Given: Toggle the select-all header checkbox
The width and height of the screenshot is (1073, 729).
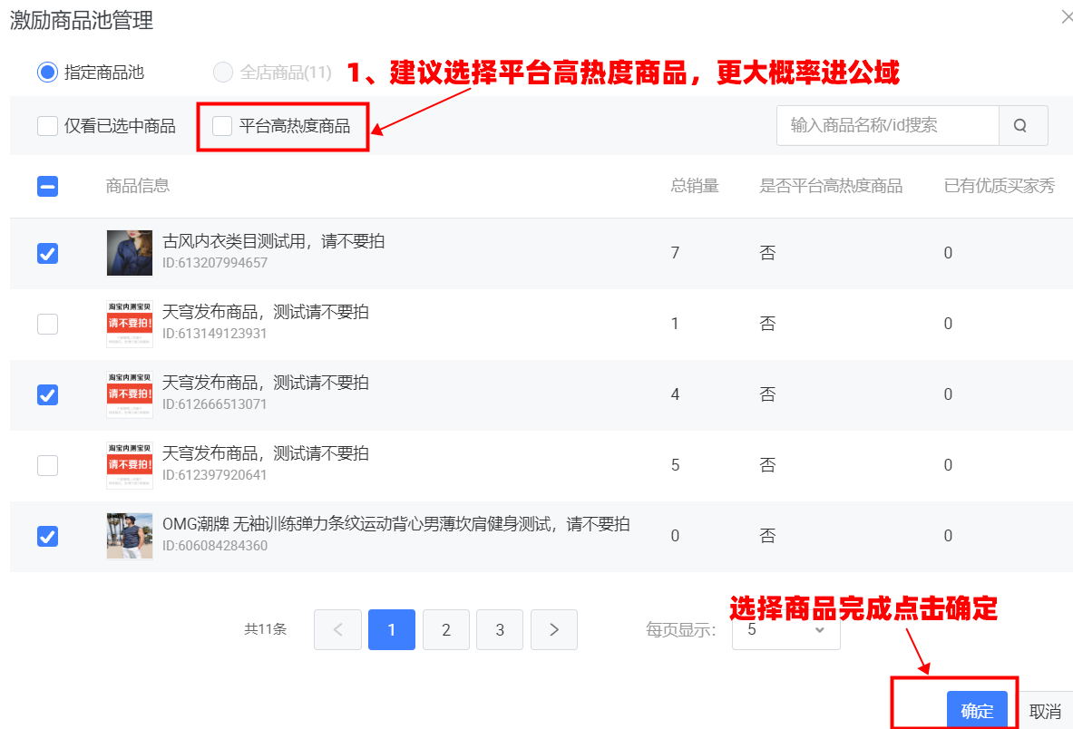Looking at the screenshot, I should click(x=47, y=186).
